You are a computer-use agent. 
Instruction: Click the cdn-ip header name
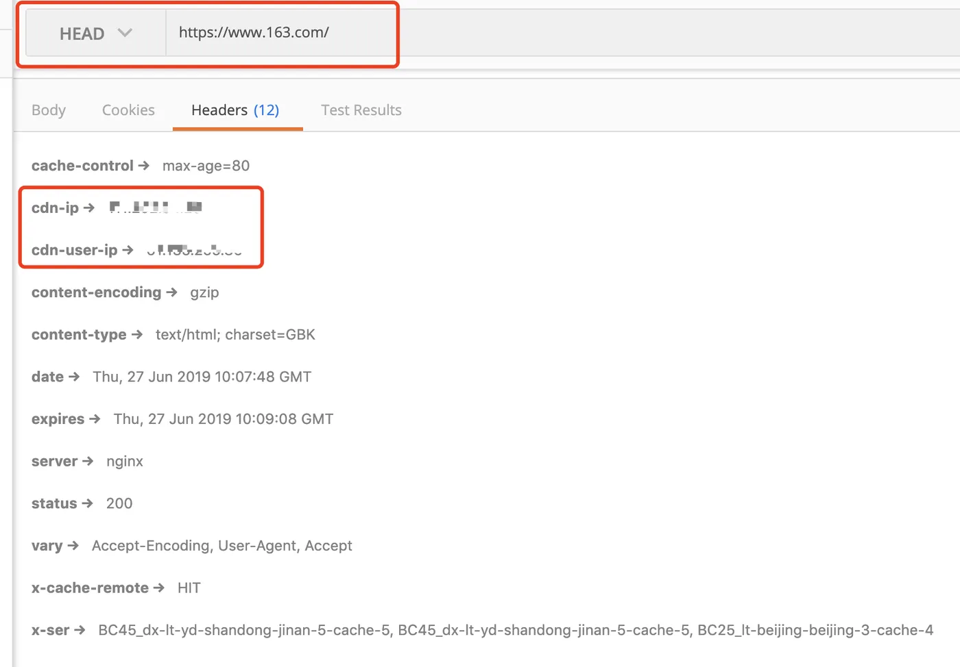pos(55,207)
